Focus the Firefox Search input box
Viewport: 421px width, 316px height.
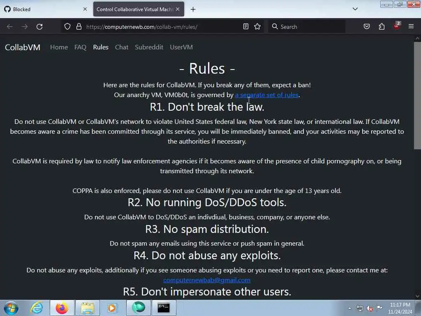[x=307, y=27]
